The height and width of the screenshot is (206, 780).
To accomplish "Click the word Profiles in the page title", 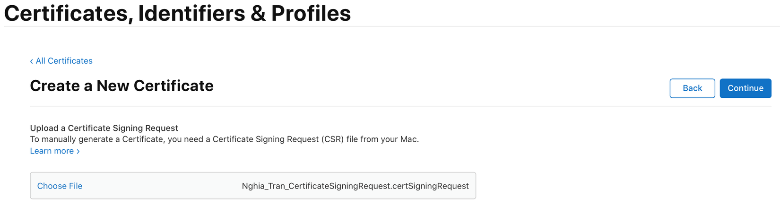I will pyautogui.click(x=311, y=13).
